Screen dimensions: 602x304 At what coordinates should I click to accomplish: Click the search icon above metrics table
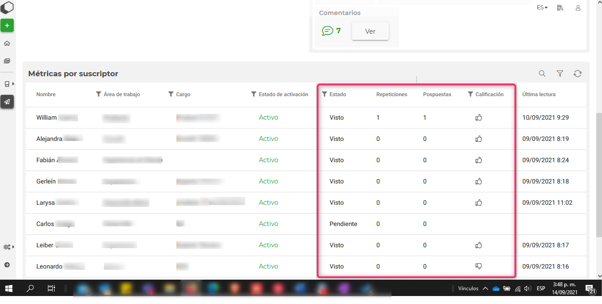(542, 74)
